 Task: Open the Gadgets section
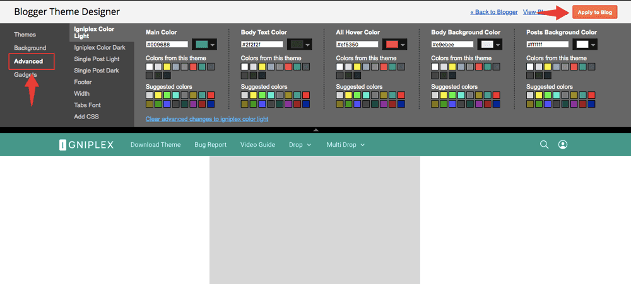(x=25, y=74)
